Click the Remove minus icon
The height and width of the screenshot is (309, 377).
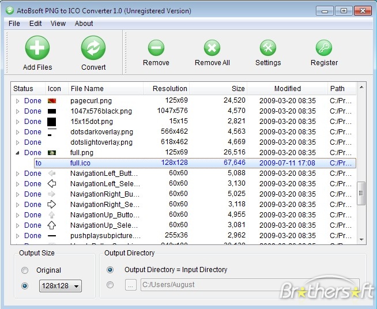tap(156, 48)
